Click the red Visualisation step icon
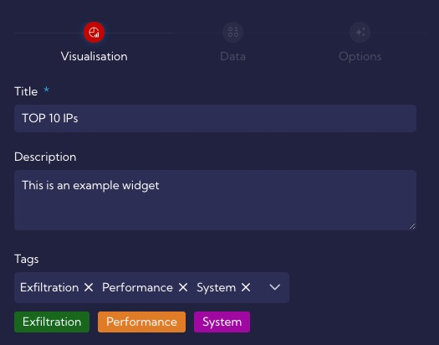This screenshot has height=345, width=439. 94,32
